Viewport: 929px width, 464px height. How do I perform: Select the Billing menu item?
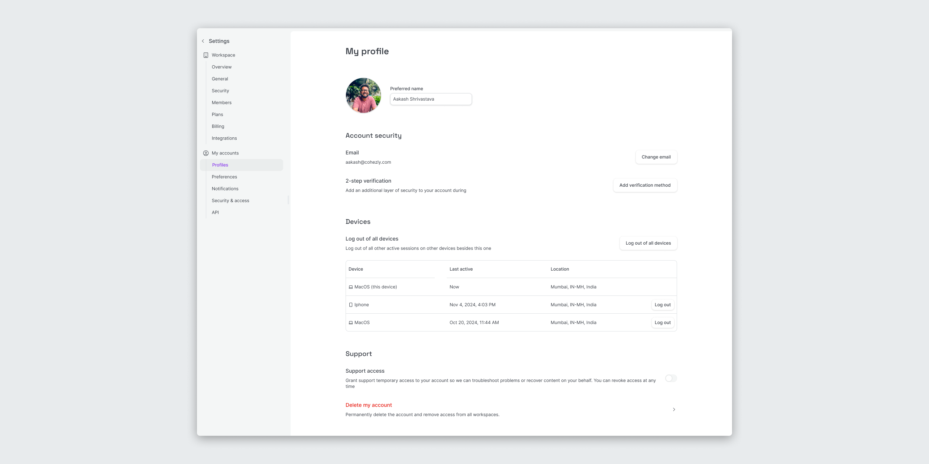tap(218, 126)
